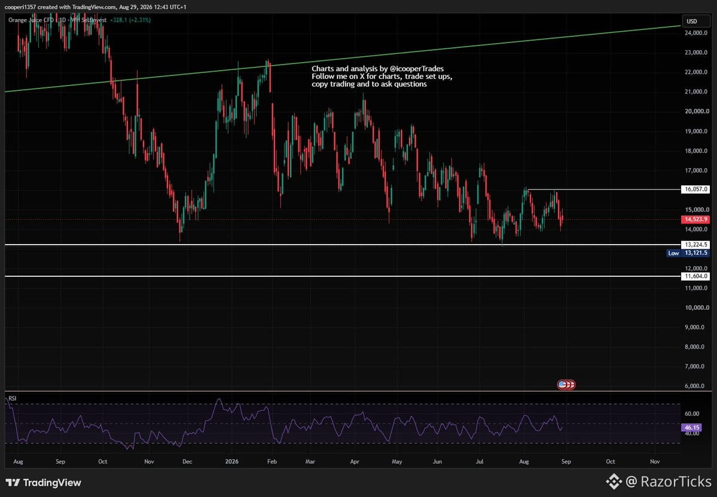Click the Low 13,121.5 price label

[x=688, y=253]
